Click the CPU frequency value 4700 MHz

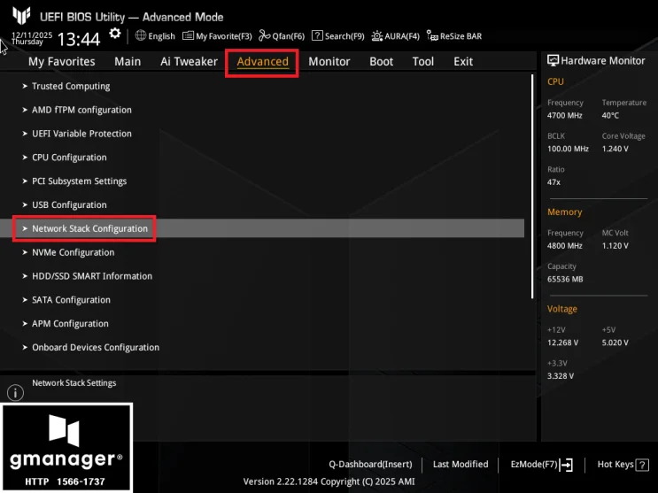pyautogui.click(x=564, y=115)
